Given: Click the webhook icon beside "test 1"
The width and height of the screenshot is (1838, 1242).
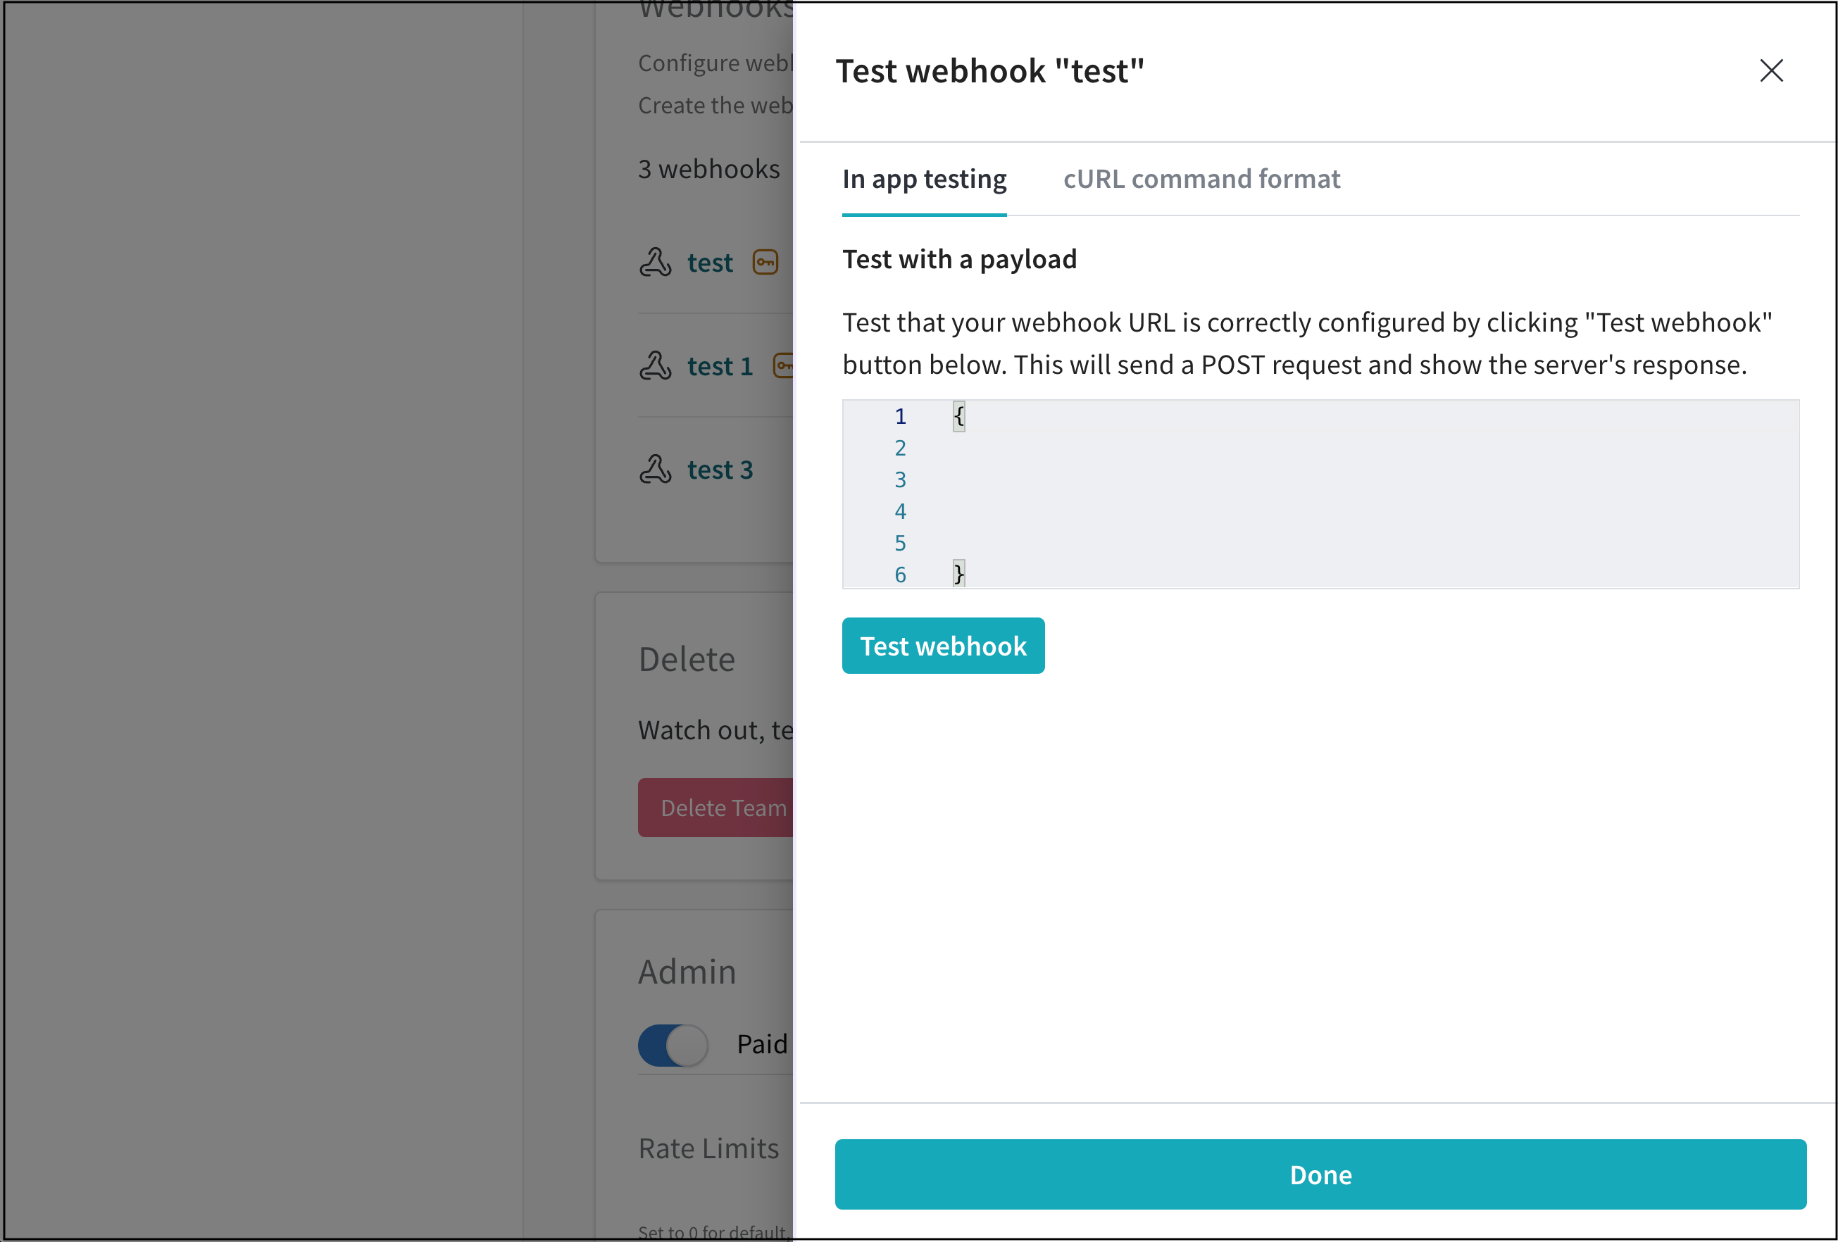Looking at the screenshot, I should 657,365.
